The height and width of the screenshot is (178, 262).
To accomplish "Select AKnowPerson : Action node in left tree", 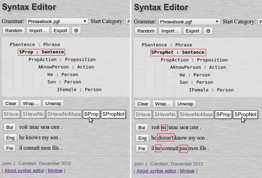I will (x=66, y=67).
